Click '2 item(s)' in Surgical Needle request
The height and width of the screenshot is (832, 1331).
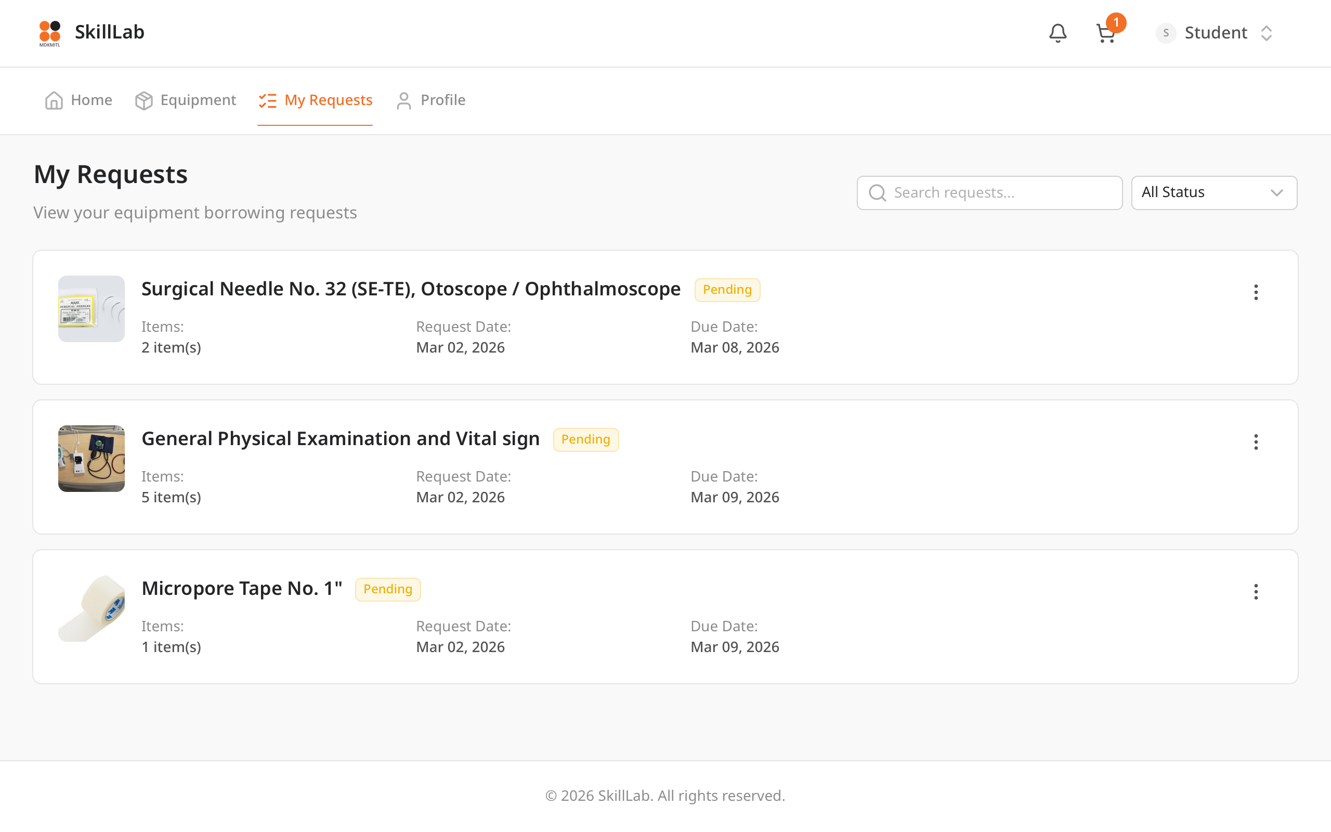pos(171,347)
